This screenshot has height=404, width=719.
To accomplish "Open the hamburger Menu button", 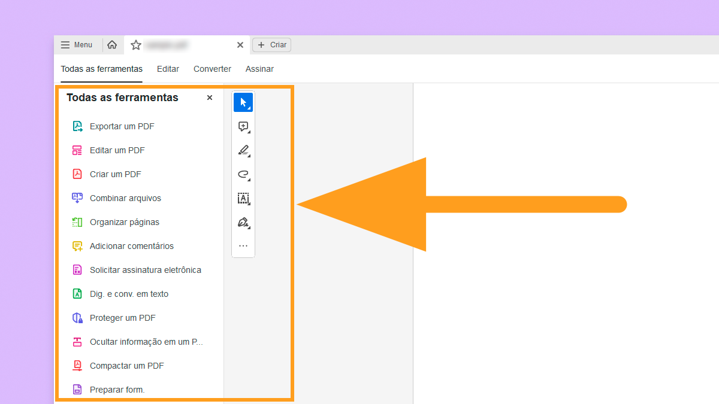I will click(x=77, y=45).
